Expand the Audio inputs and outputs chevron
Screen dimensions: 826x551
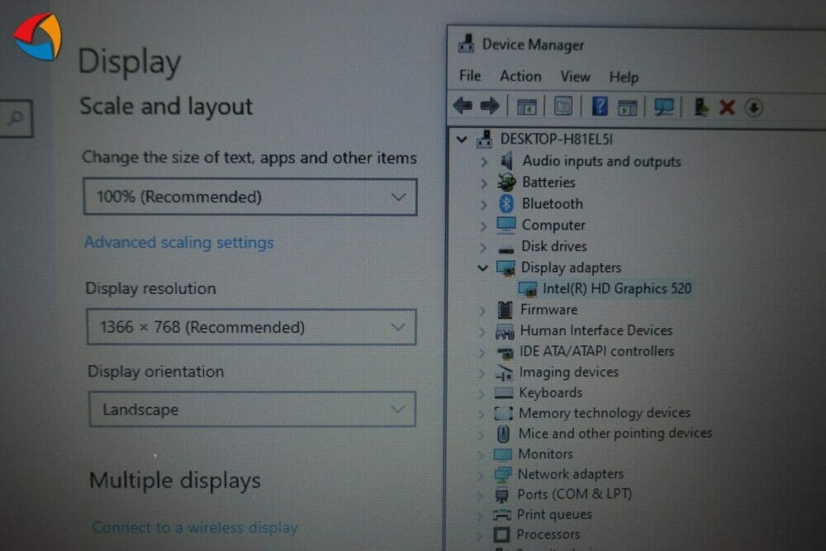click(483, 162)
